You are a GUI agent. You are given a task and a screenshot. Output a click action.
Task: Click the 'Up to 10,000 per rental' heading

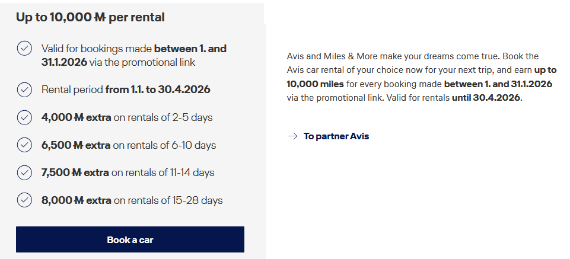90,17
